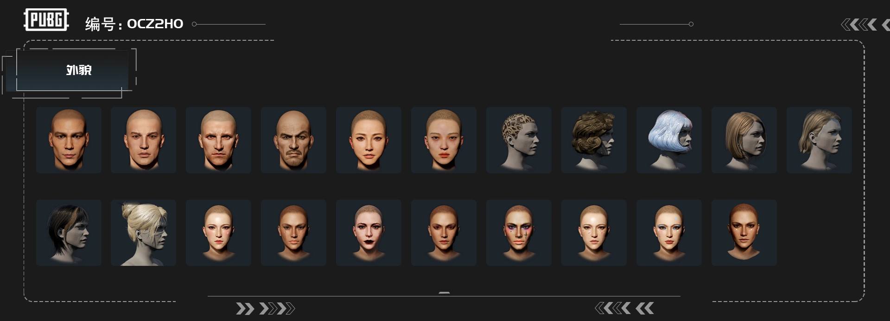Open the 外貌 appearance tab
This screenshot has height=321, width=890.
pyautogui.click(x=72, y=70)
